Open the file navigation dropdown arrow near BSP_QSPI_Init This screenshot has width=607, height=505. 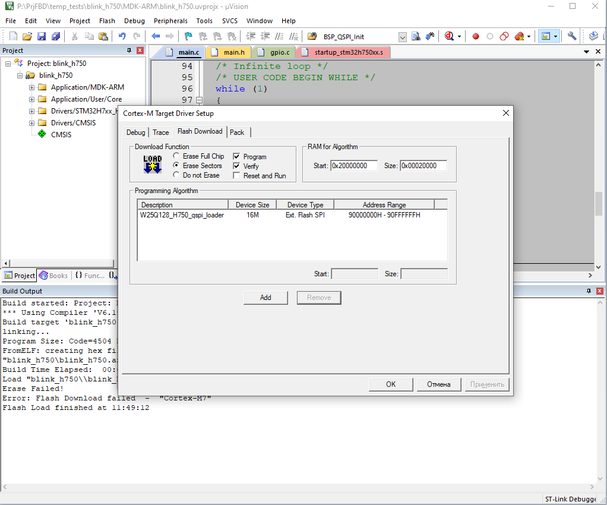tap(402, 36)
